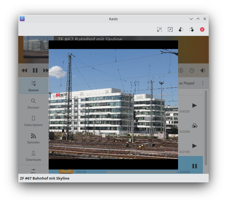The width and height of the screenshot is (227, 204).
Task: Pause the highlighted queue episode
Action: click(195, 166)
